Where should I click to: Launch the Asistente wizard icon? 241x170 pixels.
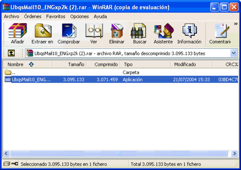point(163,31)
